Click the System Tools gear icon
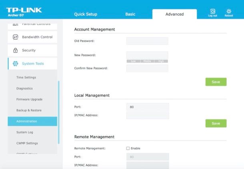The width and height of the screenshot is (244, 169). [16, 63]
